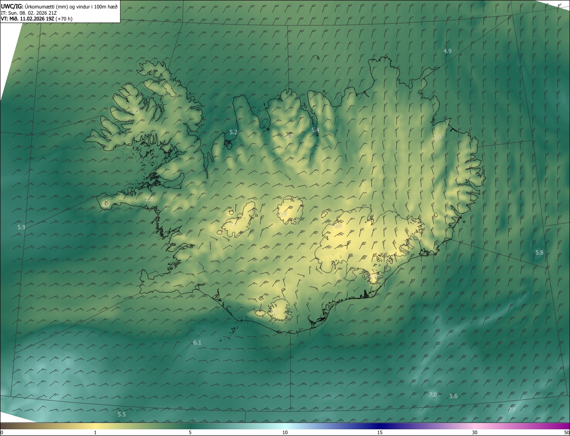570x436 pixels.
Task: Click the color scale tick label 30
Action: point(475,433)
